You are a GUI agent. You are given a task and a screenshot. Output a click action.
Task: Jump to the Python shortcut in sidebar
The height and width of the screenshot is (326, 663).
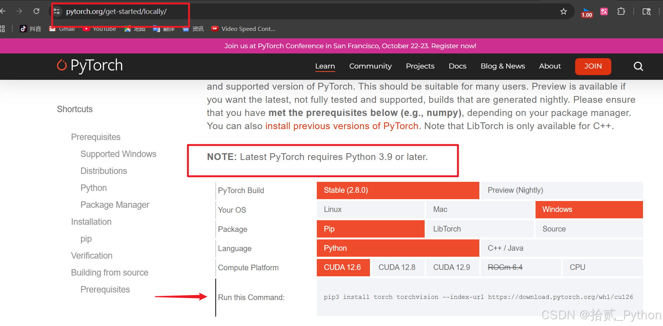(94, 188)
